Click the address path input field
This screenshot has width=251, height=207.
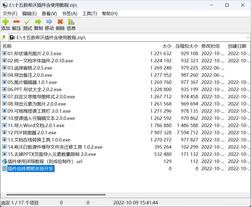(128, 38)
